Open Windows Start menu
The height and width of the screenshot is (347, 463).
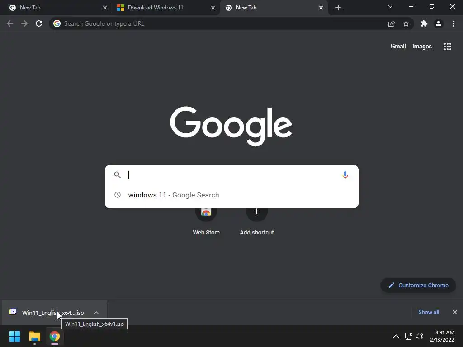(x=15, y=336)
